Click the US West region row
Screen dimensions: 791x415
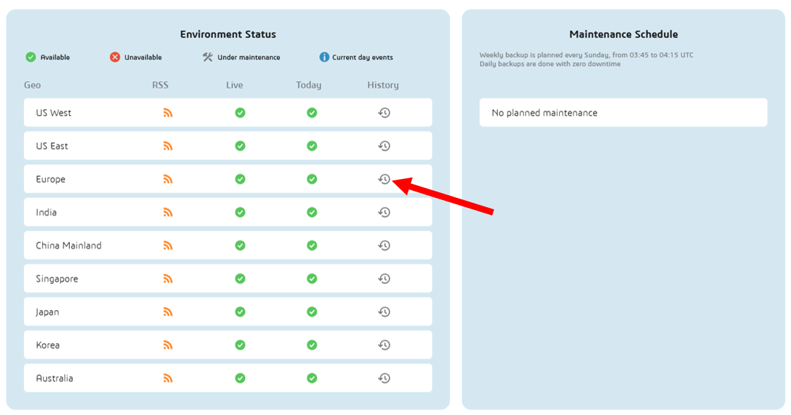tap(85, 112)
